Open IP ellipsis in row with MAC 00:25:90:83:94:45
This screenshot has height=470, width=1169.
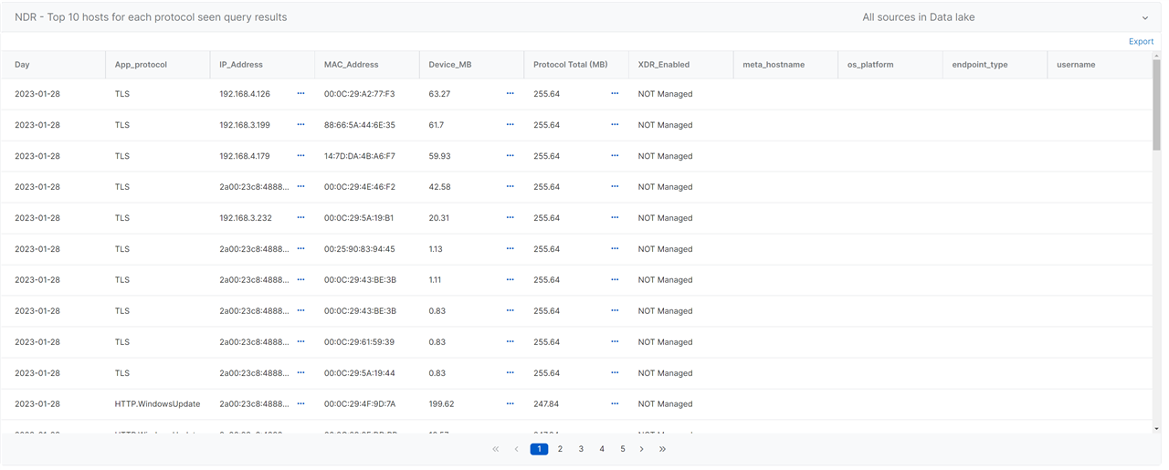tap(300, 249)
